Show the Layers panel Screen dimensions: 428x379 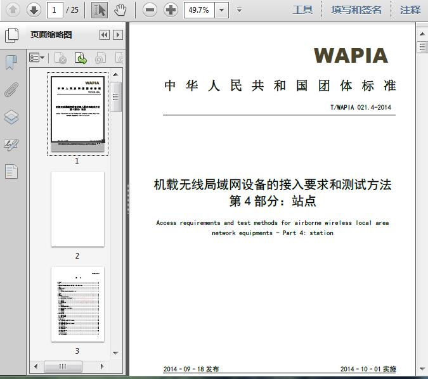11,117
